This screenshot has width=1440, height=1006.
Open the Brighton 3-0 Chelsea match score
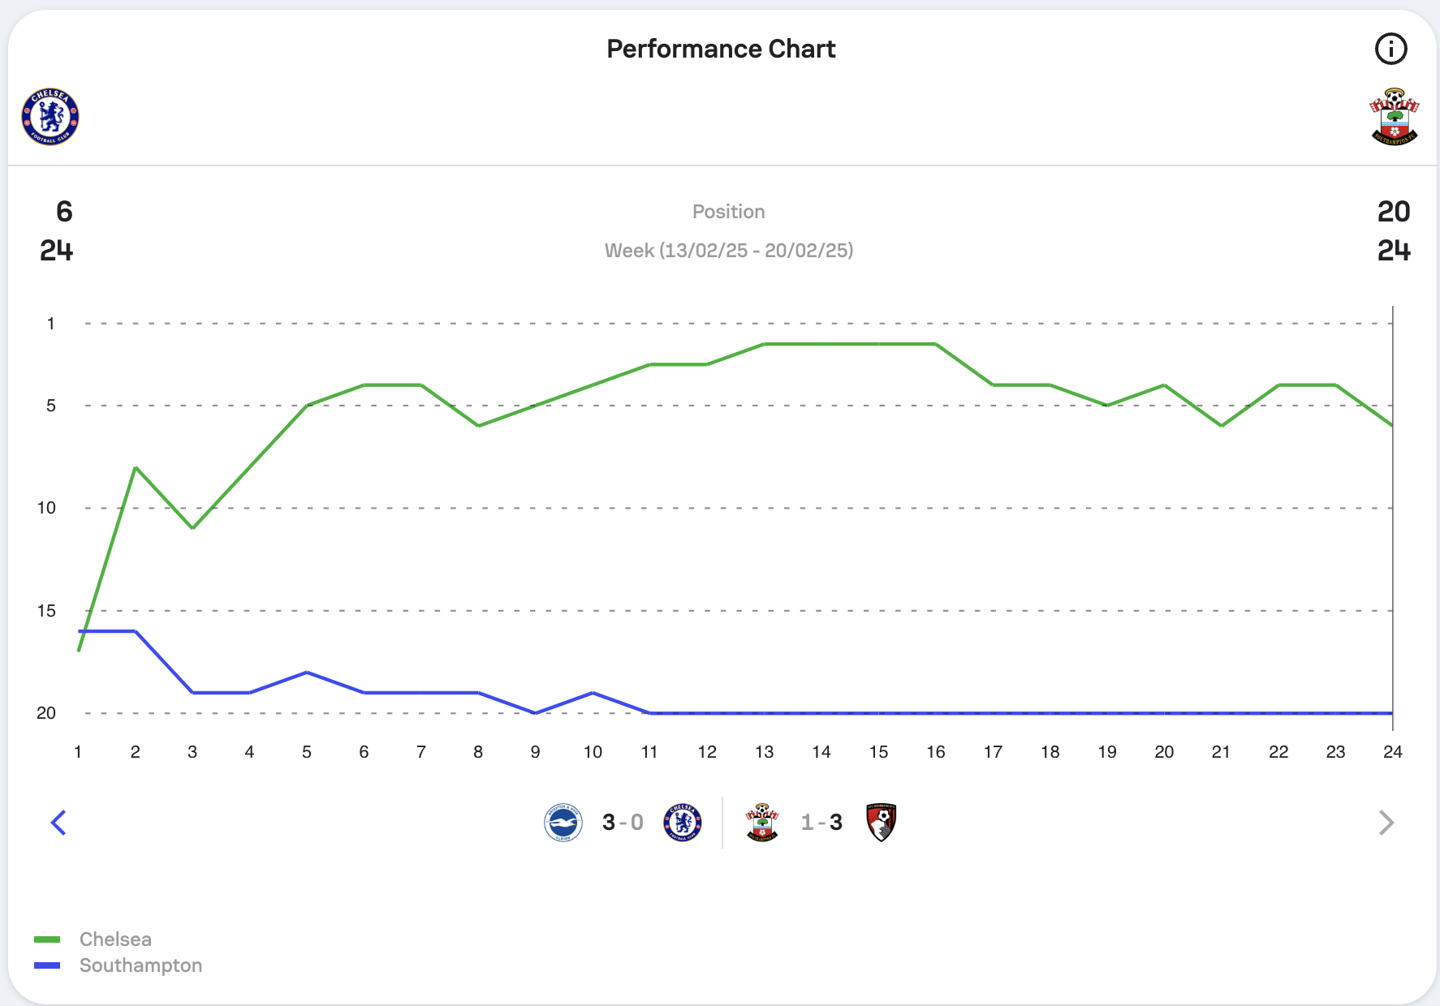[623, 823]
